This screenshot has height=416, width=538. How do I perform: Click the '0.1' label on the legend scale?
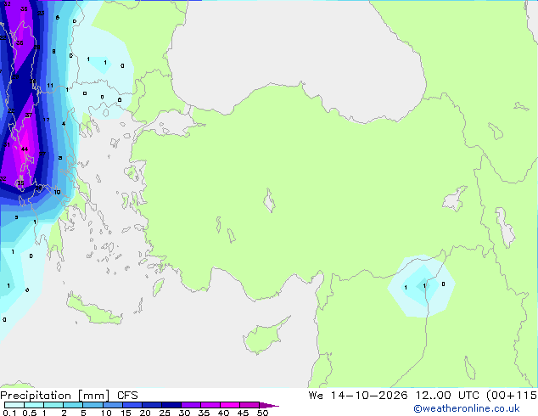tap(9, 413)
